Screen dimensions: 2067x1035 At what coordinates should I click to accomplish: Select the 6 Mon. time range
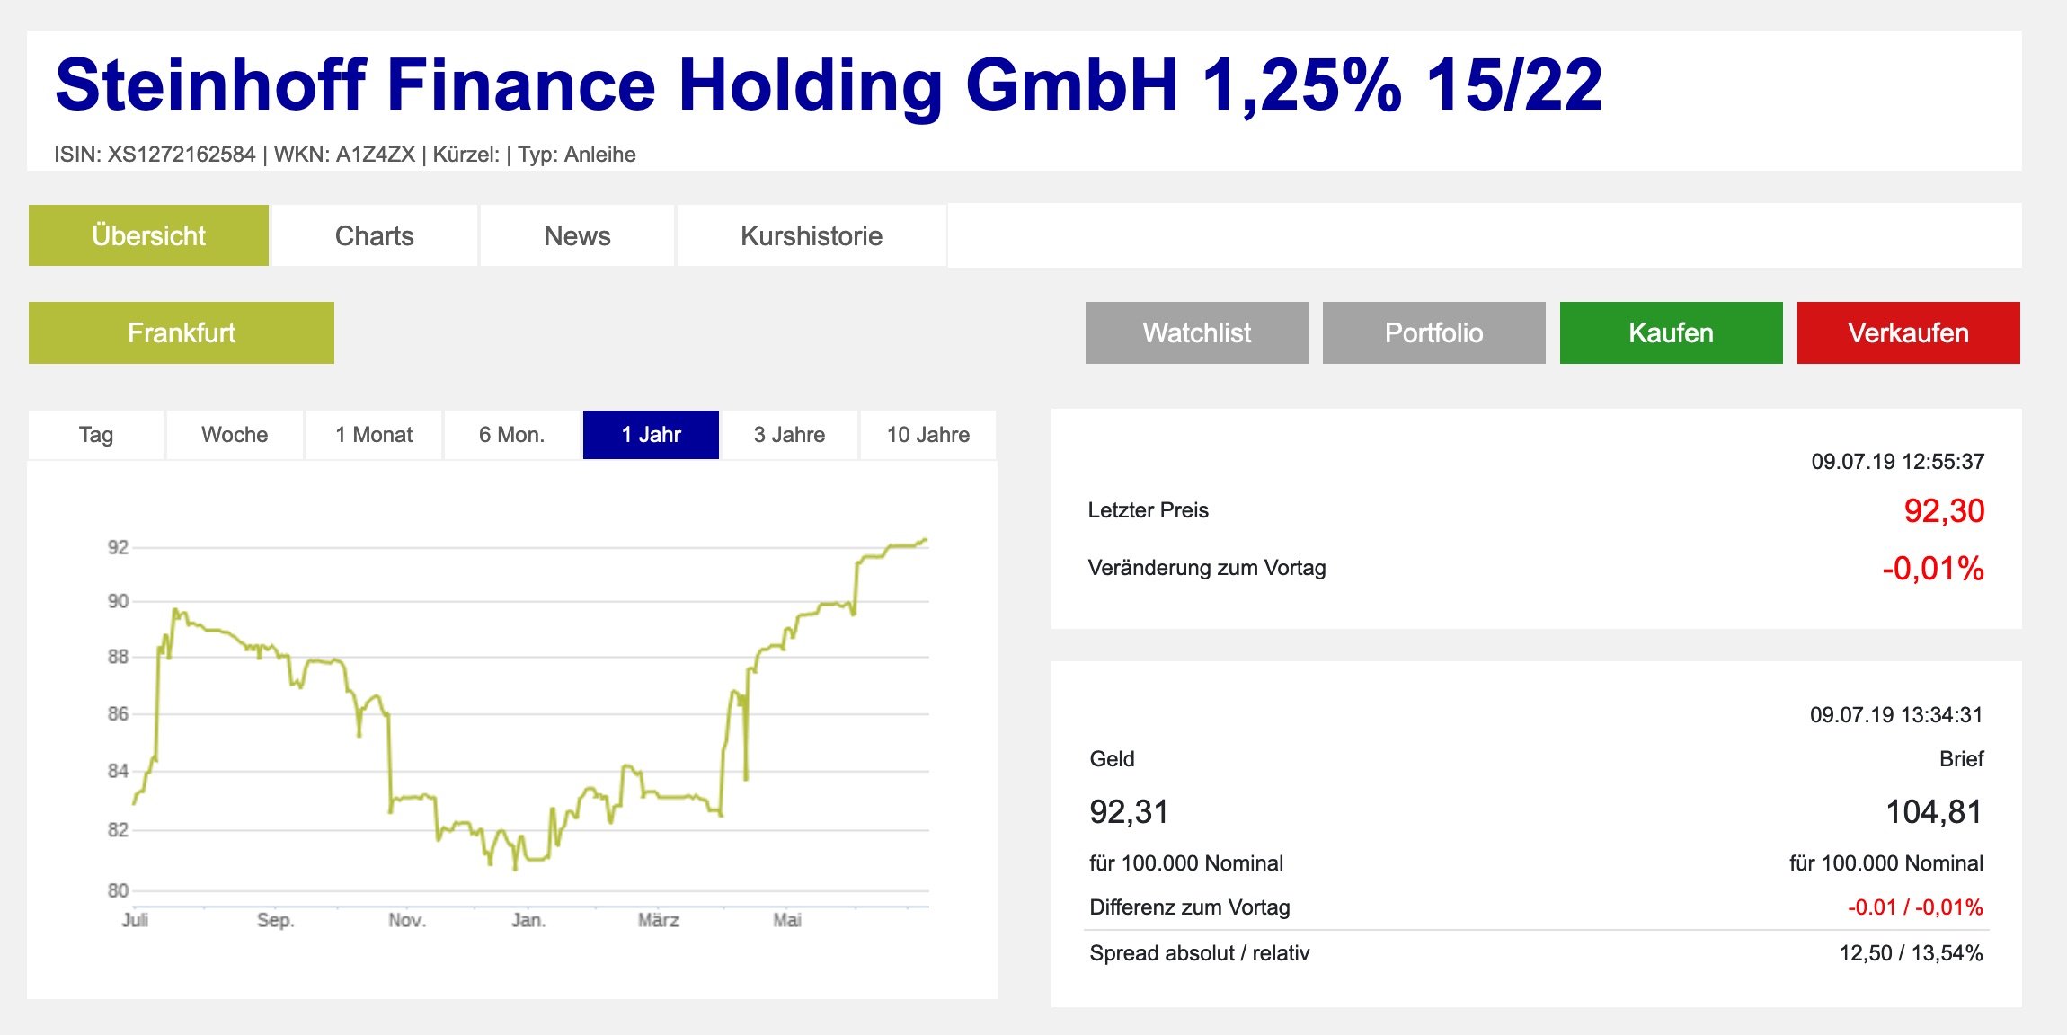(511, 435)
